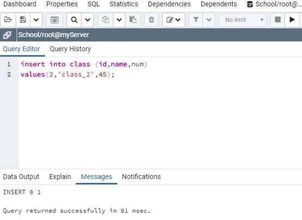This screenshot has width=302, height=220.
Task: Run the query with Execute play button
Action: point(292,20)
